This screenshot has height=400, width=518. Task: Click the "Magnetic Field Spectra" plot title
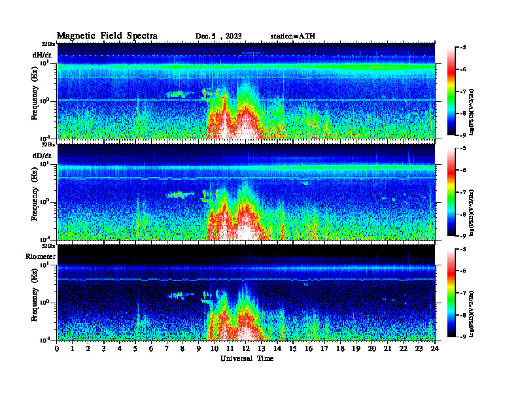click(107, 36)
